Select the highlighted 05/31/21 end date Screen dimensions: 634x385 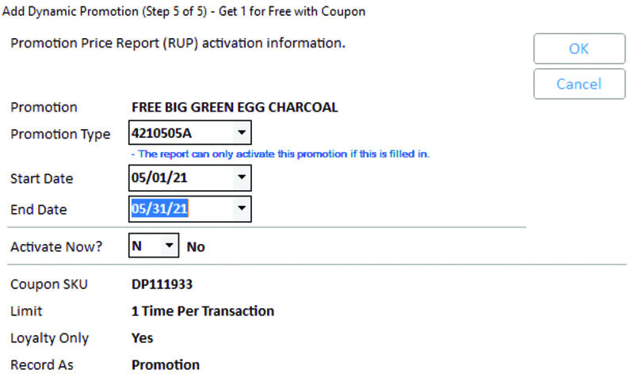click(x=160, y=209)
